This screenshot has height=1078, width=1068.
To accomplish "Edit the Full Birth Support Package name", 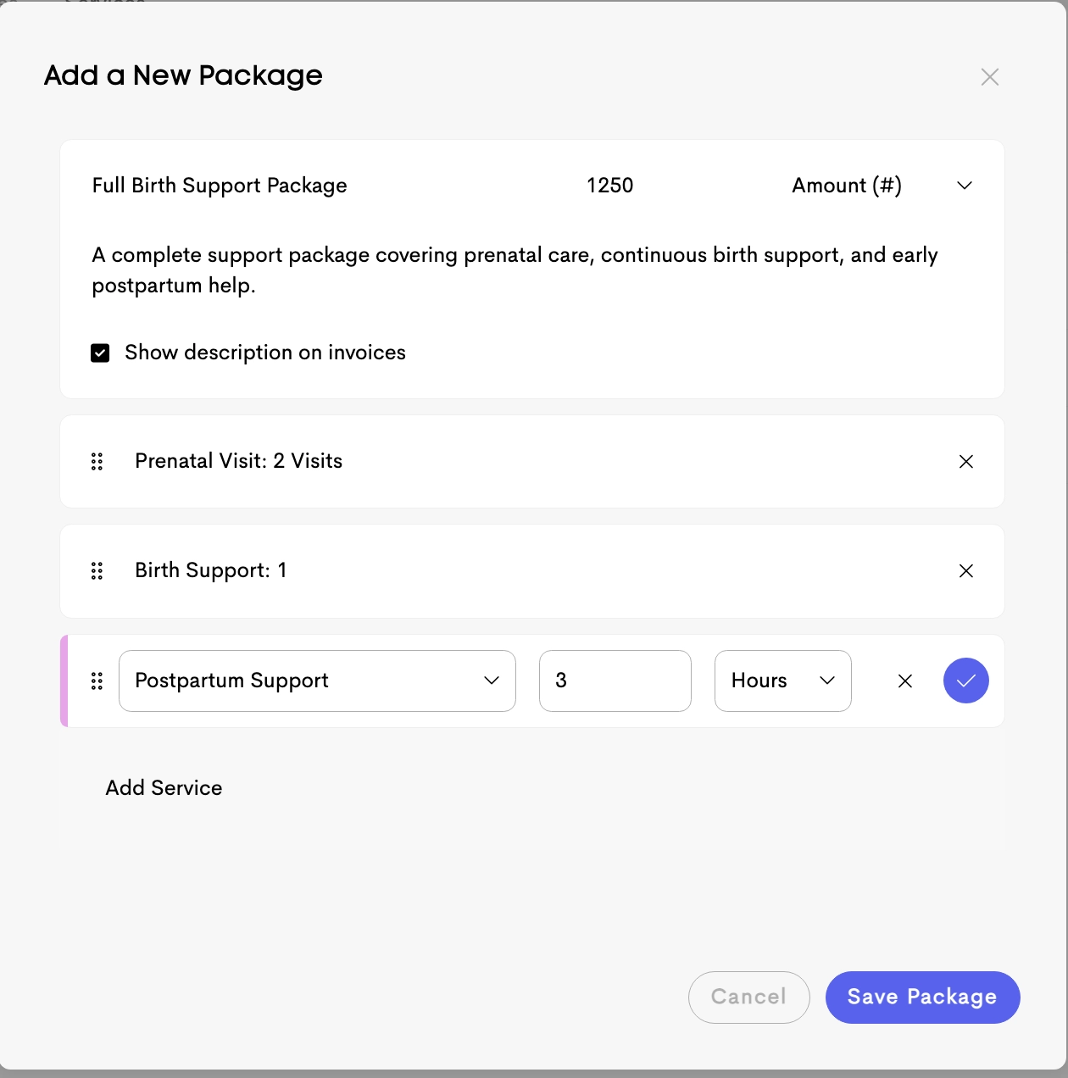I will pos(220,186).
